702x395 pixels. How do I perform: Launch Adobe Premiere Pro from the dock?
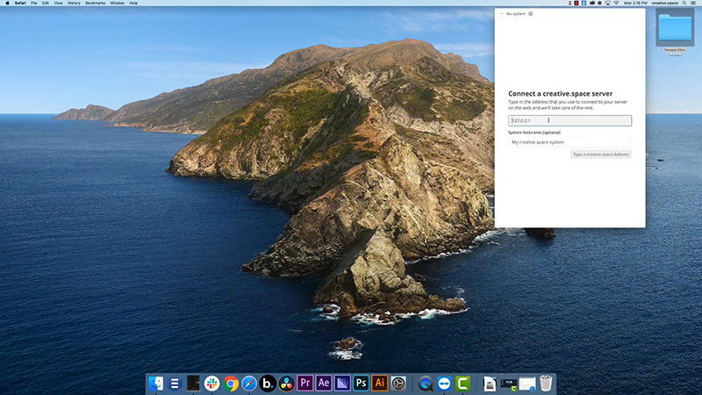(305, 383)
